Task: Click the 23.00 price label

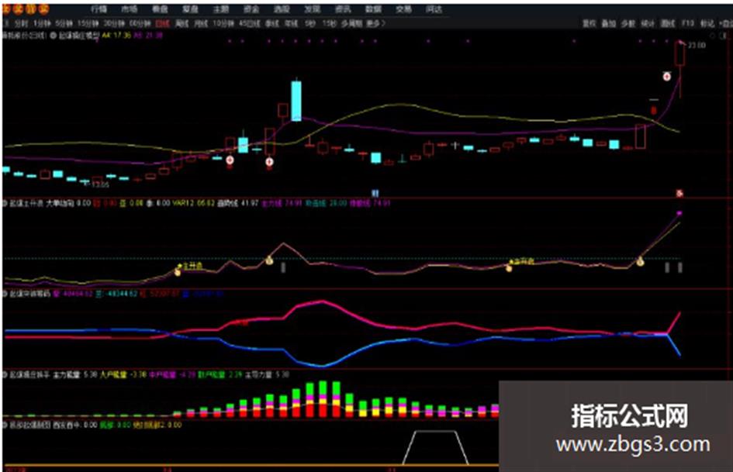Action: 697,45
